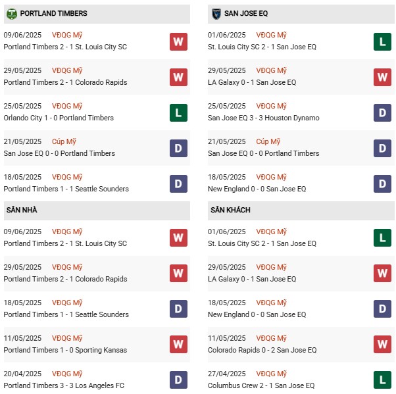396x394 pixels.
Task: Open the Cúp Mỹ link on the 21/05/2025 Portland row
Action: (64, 141)
